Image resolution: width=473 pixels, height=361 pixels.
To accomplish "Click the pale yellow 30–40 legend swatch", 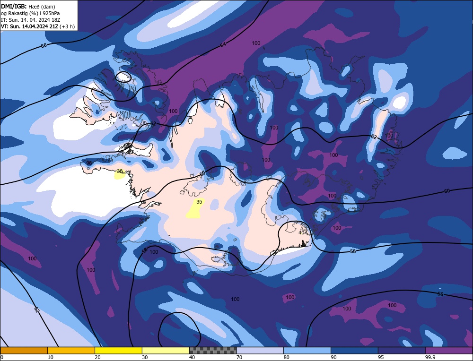I will point(166,350).
